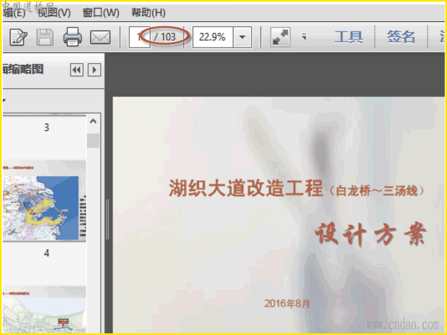This screenshot has width=447, height=335.
Task: Click the page label 3 in thumbnails
Action: [x=46, y=127]
